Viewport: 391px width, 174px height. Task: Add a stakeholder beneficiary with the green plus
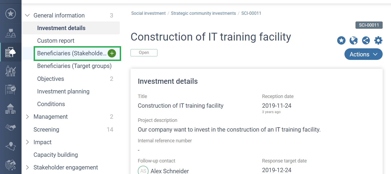click(112, 53)
